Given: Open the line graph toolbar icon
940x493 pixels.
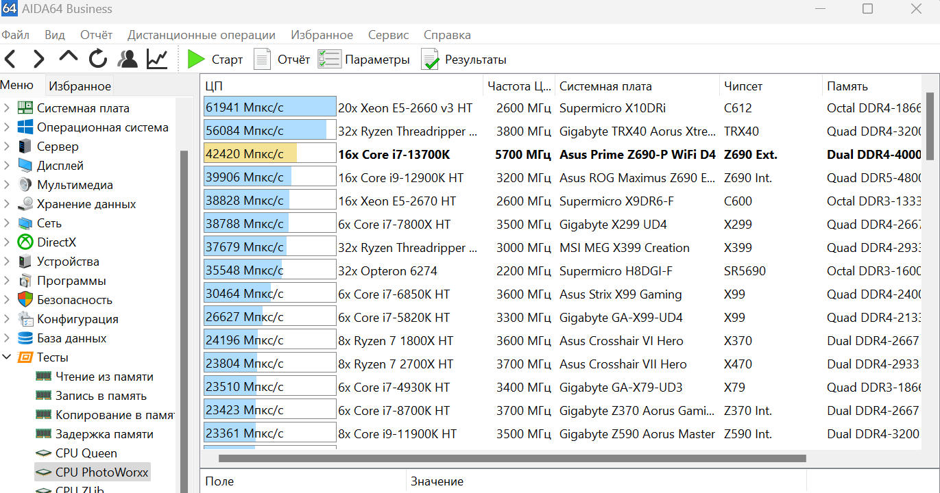Looking at the screenshot, I should [157, 60].
